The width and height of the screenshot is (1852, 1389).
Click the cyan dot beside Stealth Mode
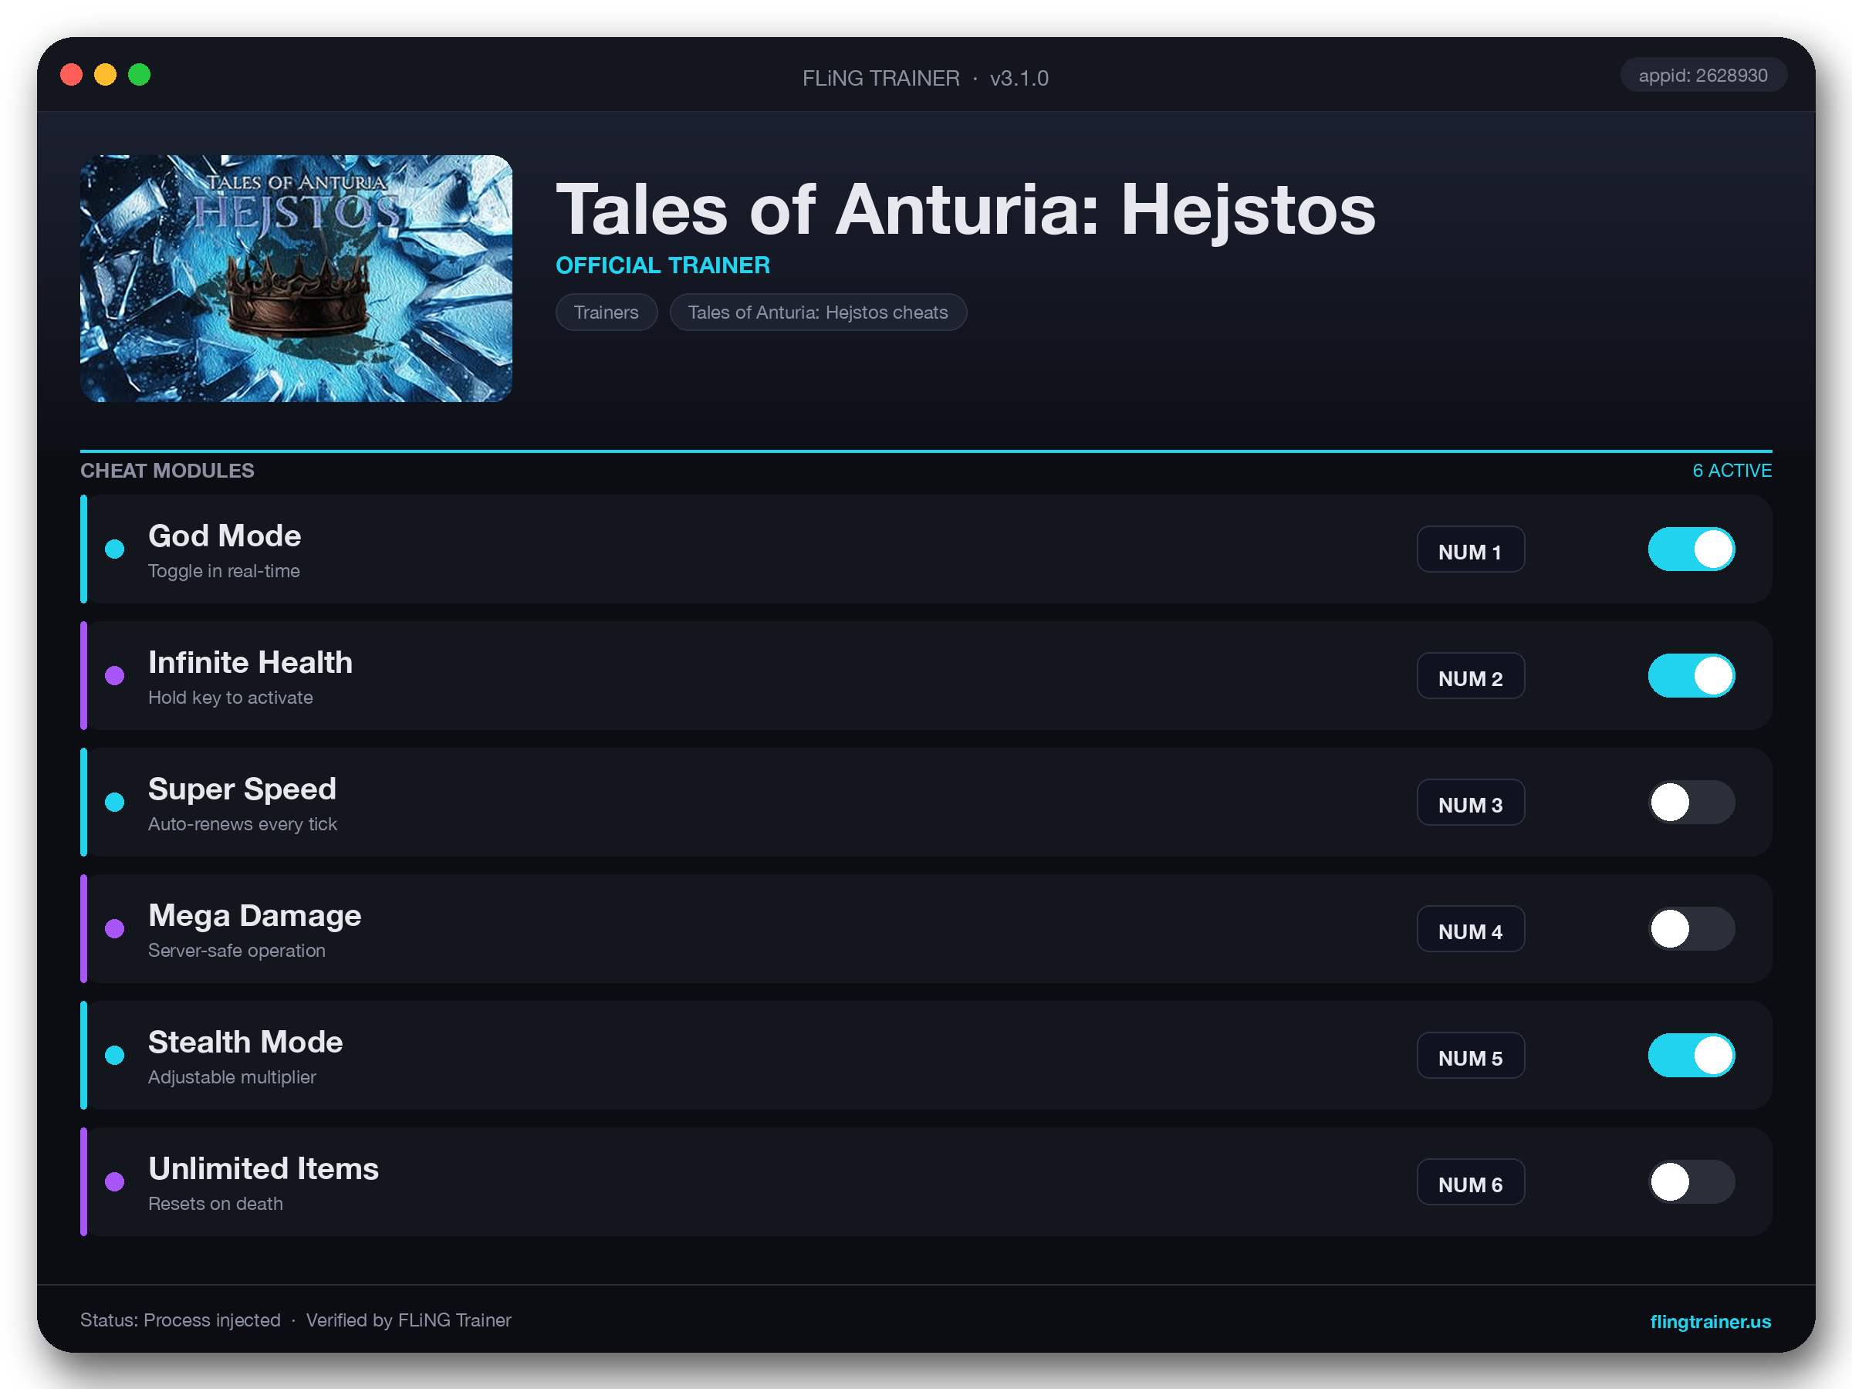click(x=115, y=1055)
